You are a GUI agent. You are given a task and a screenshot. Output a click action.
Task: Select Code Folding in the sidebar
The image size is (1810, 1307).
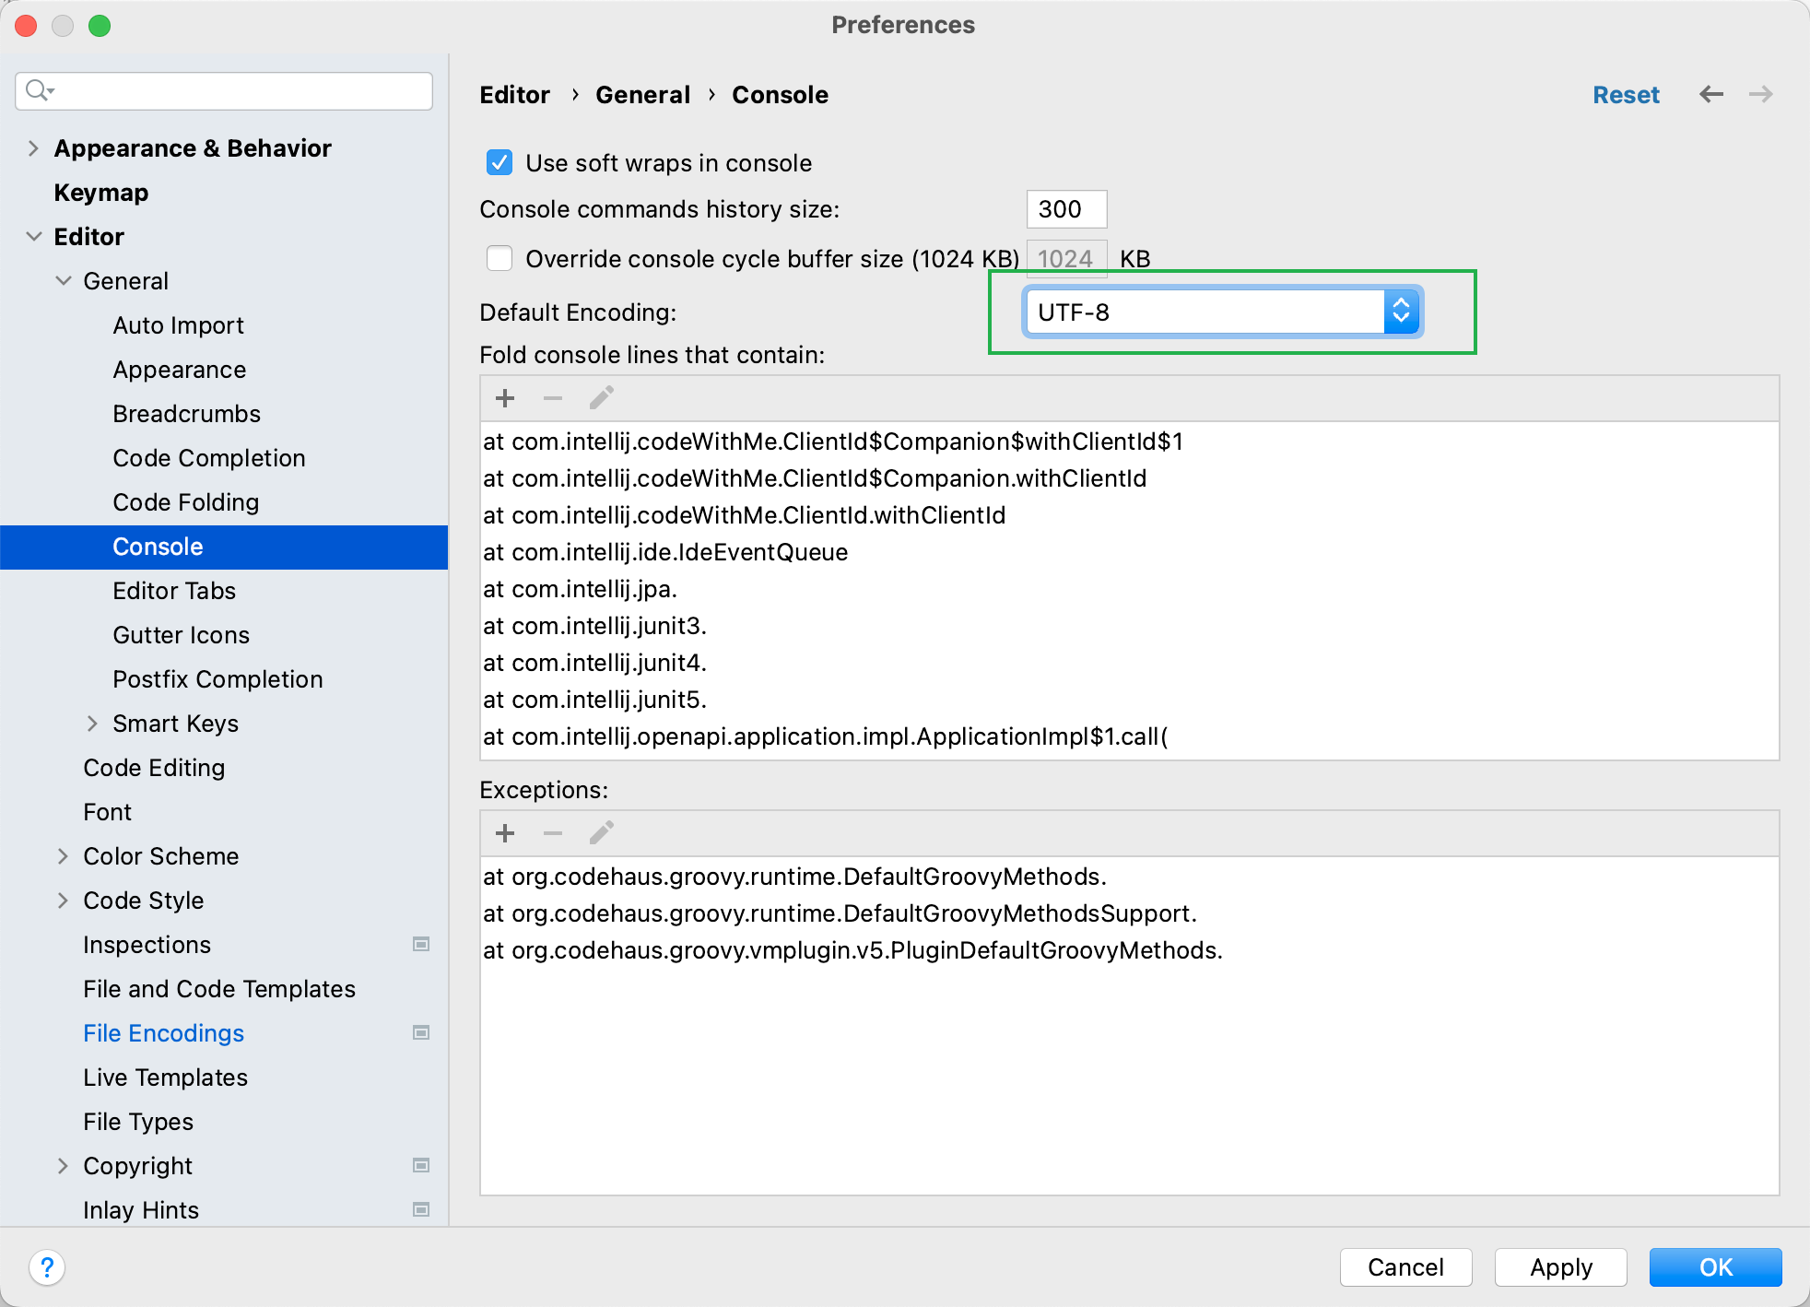185,502
